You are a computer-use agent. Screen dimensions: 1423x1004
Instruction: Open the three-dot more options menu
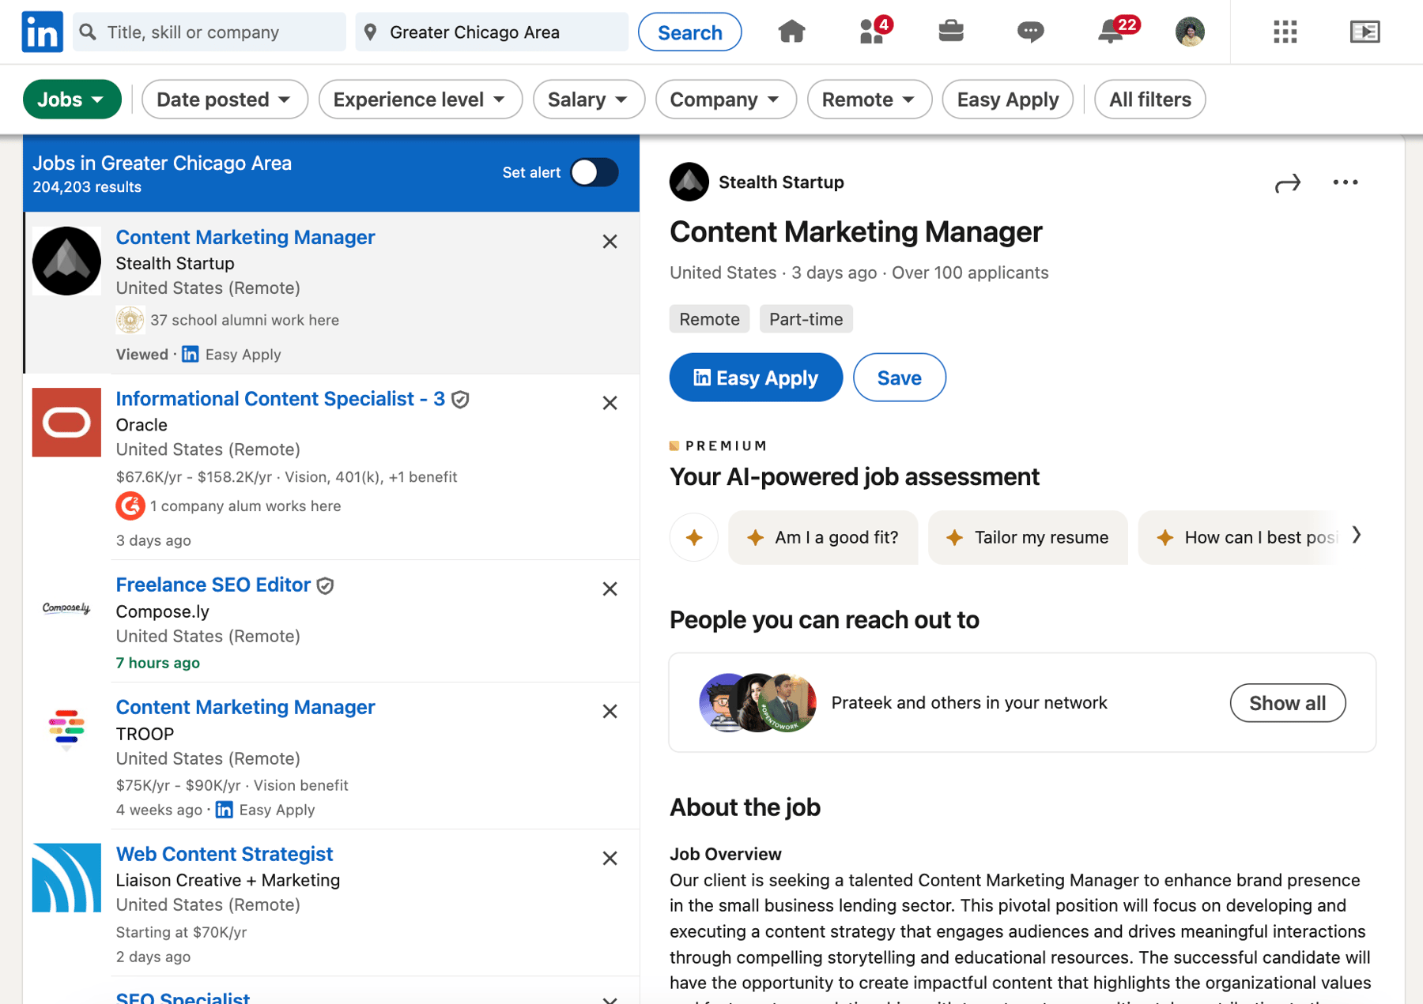(x=1345, y=182)
